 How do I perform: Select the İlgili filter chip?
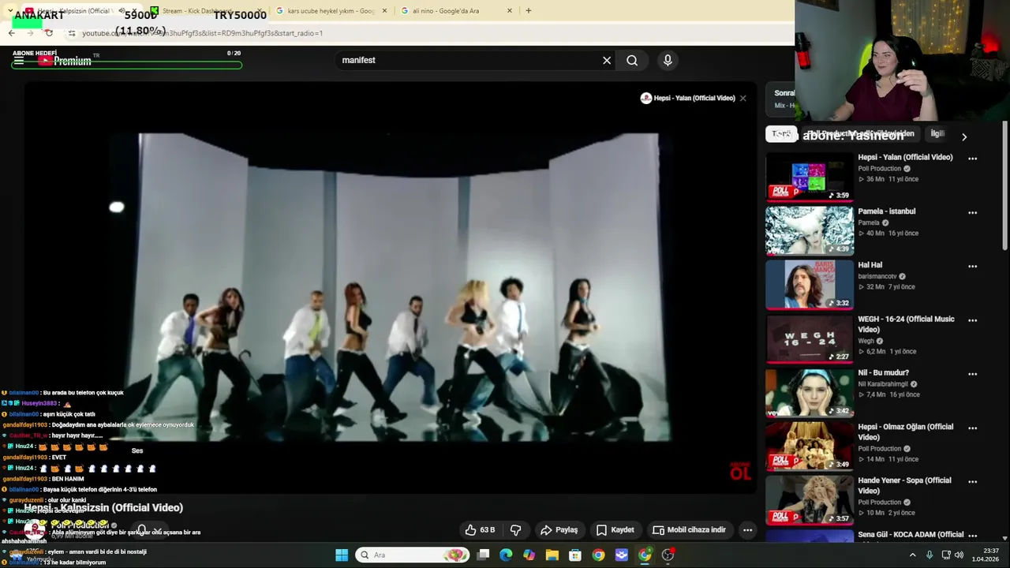click(x=937, y=134)
